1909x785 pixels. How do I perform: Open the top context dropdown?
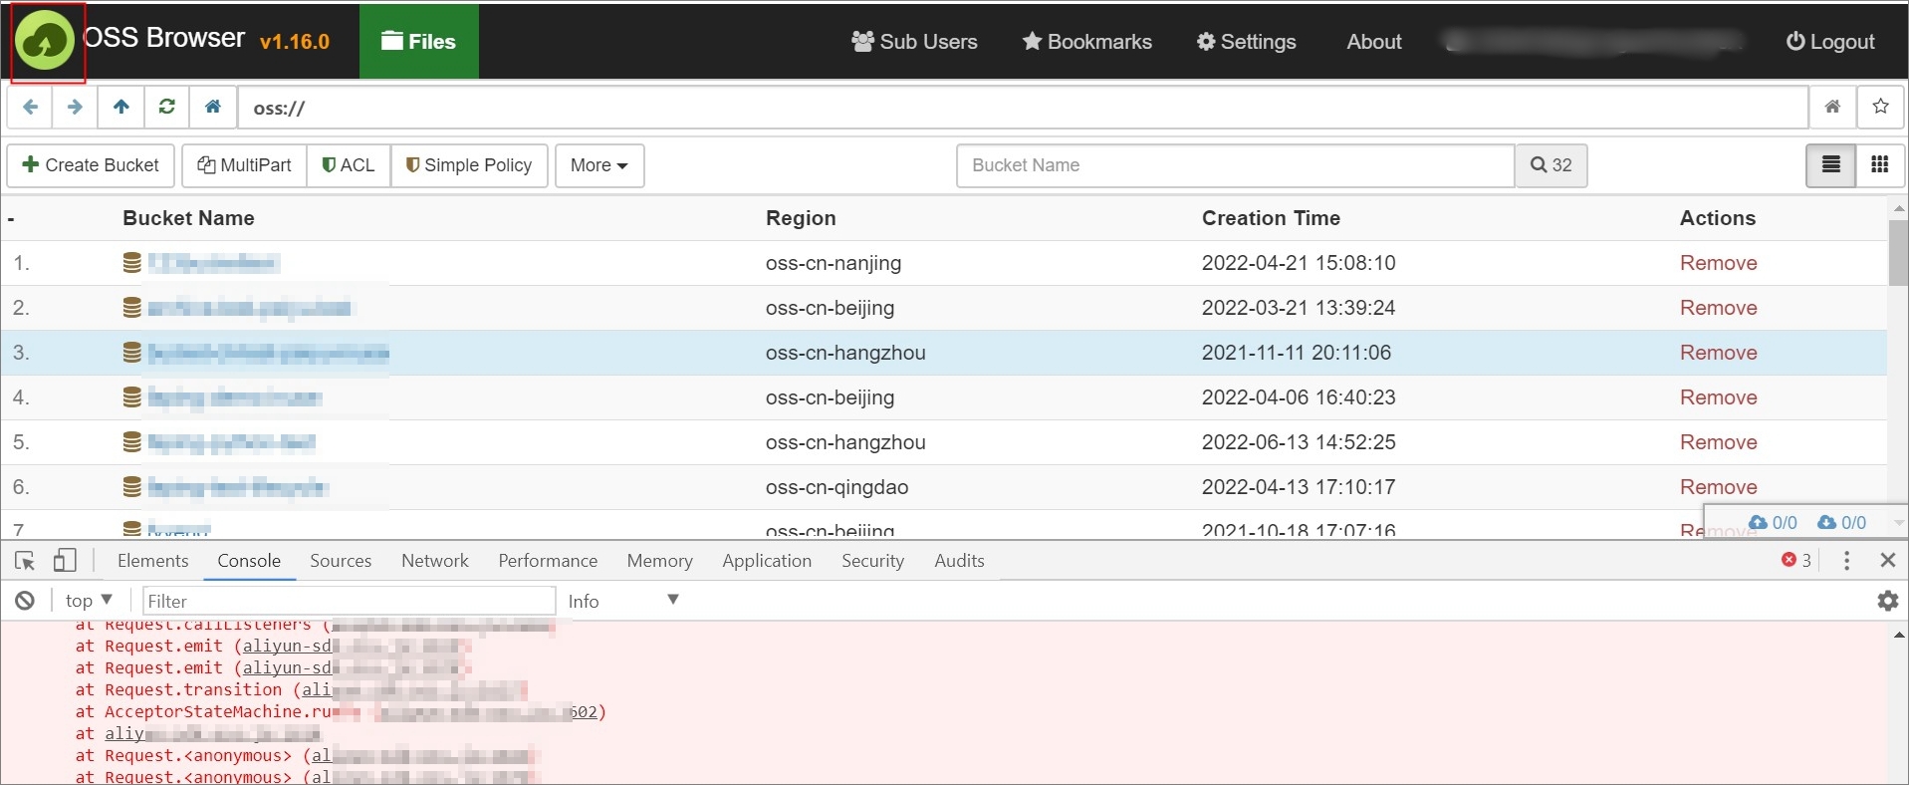click(89, 601)
